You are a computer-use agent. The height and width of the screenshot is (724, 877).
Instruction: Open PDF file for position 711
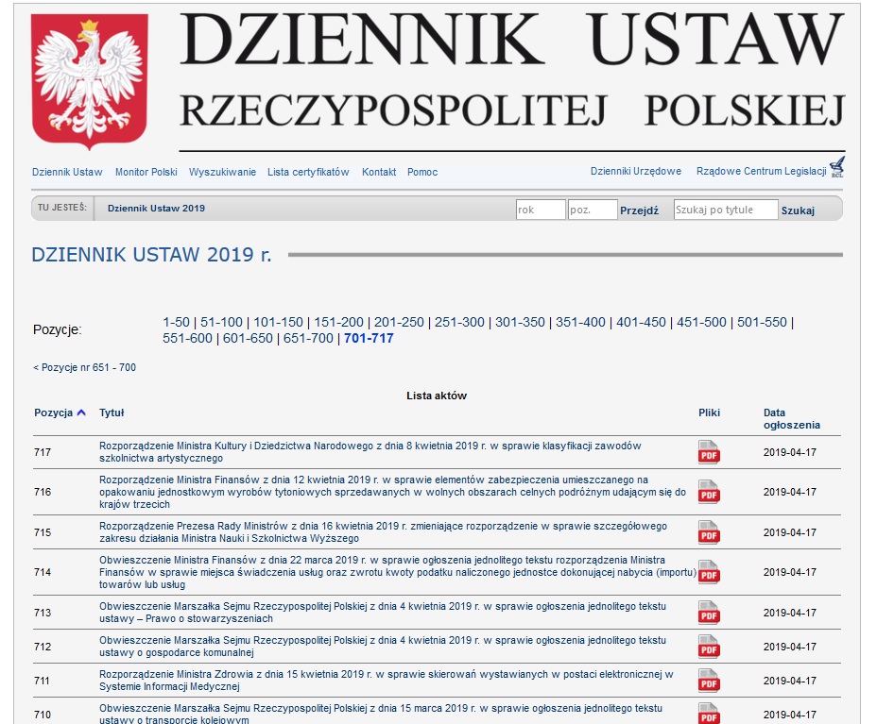(709, 681)
